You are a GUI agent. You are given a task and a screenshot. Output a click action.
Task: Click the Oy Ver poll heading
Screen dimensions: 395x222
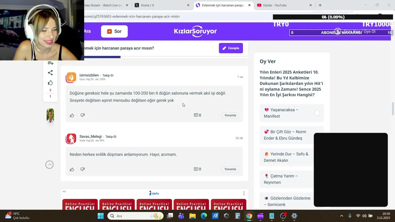click(x=268, y=61)
